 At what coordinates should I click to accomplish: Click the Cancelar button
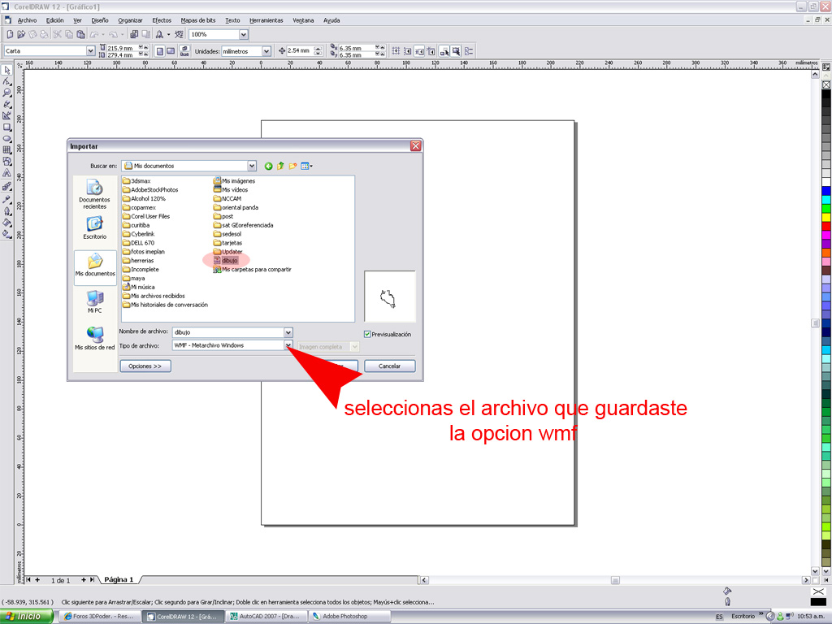tap(389, 366)
